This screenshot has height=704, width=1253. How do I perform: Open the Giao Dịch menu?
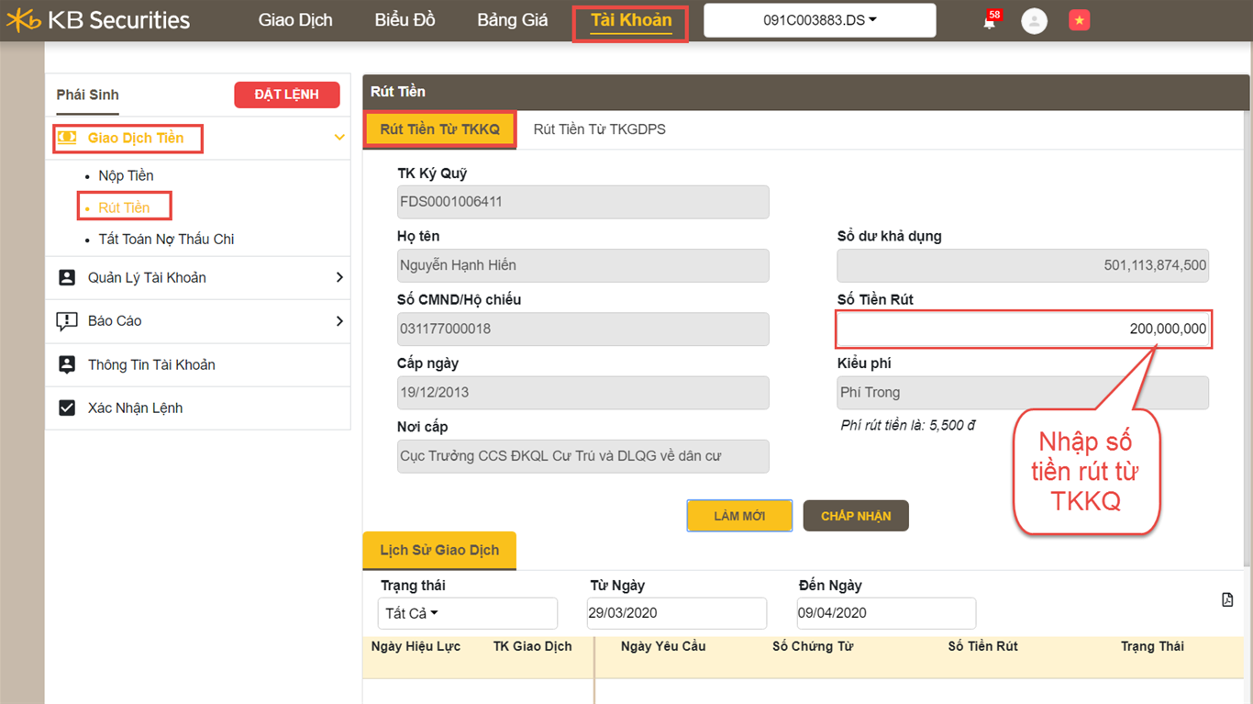pyautogui.click(x=295, y=20)
